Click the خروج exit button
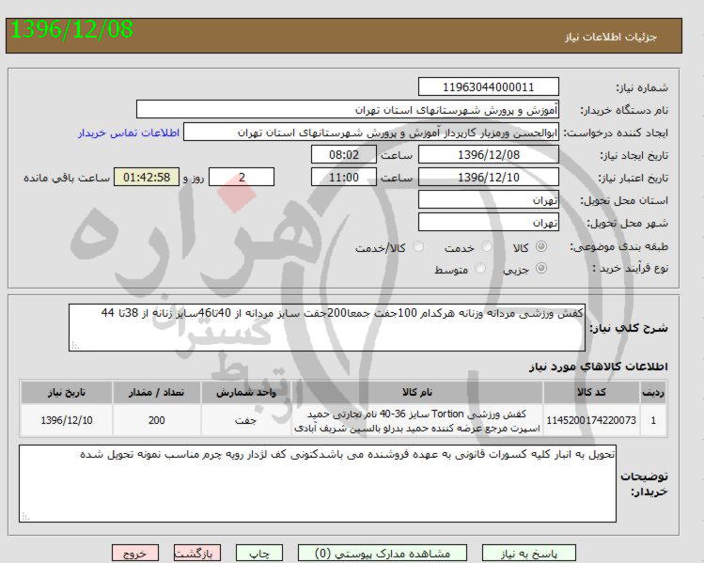Image resolution: width=704 pixels, height=563 pixels. (135, 554)
